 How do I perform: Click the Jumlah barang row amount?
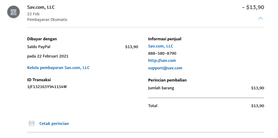(x=258, y=88)
